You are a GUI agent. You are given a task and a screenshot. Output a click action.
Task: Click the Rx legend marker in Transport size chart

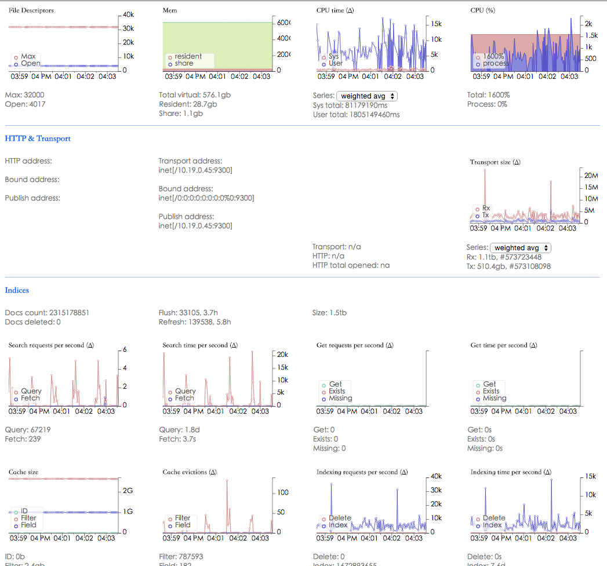(x=477, y=209)
